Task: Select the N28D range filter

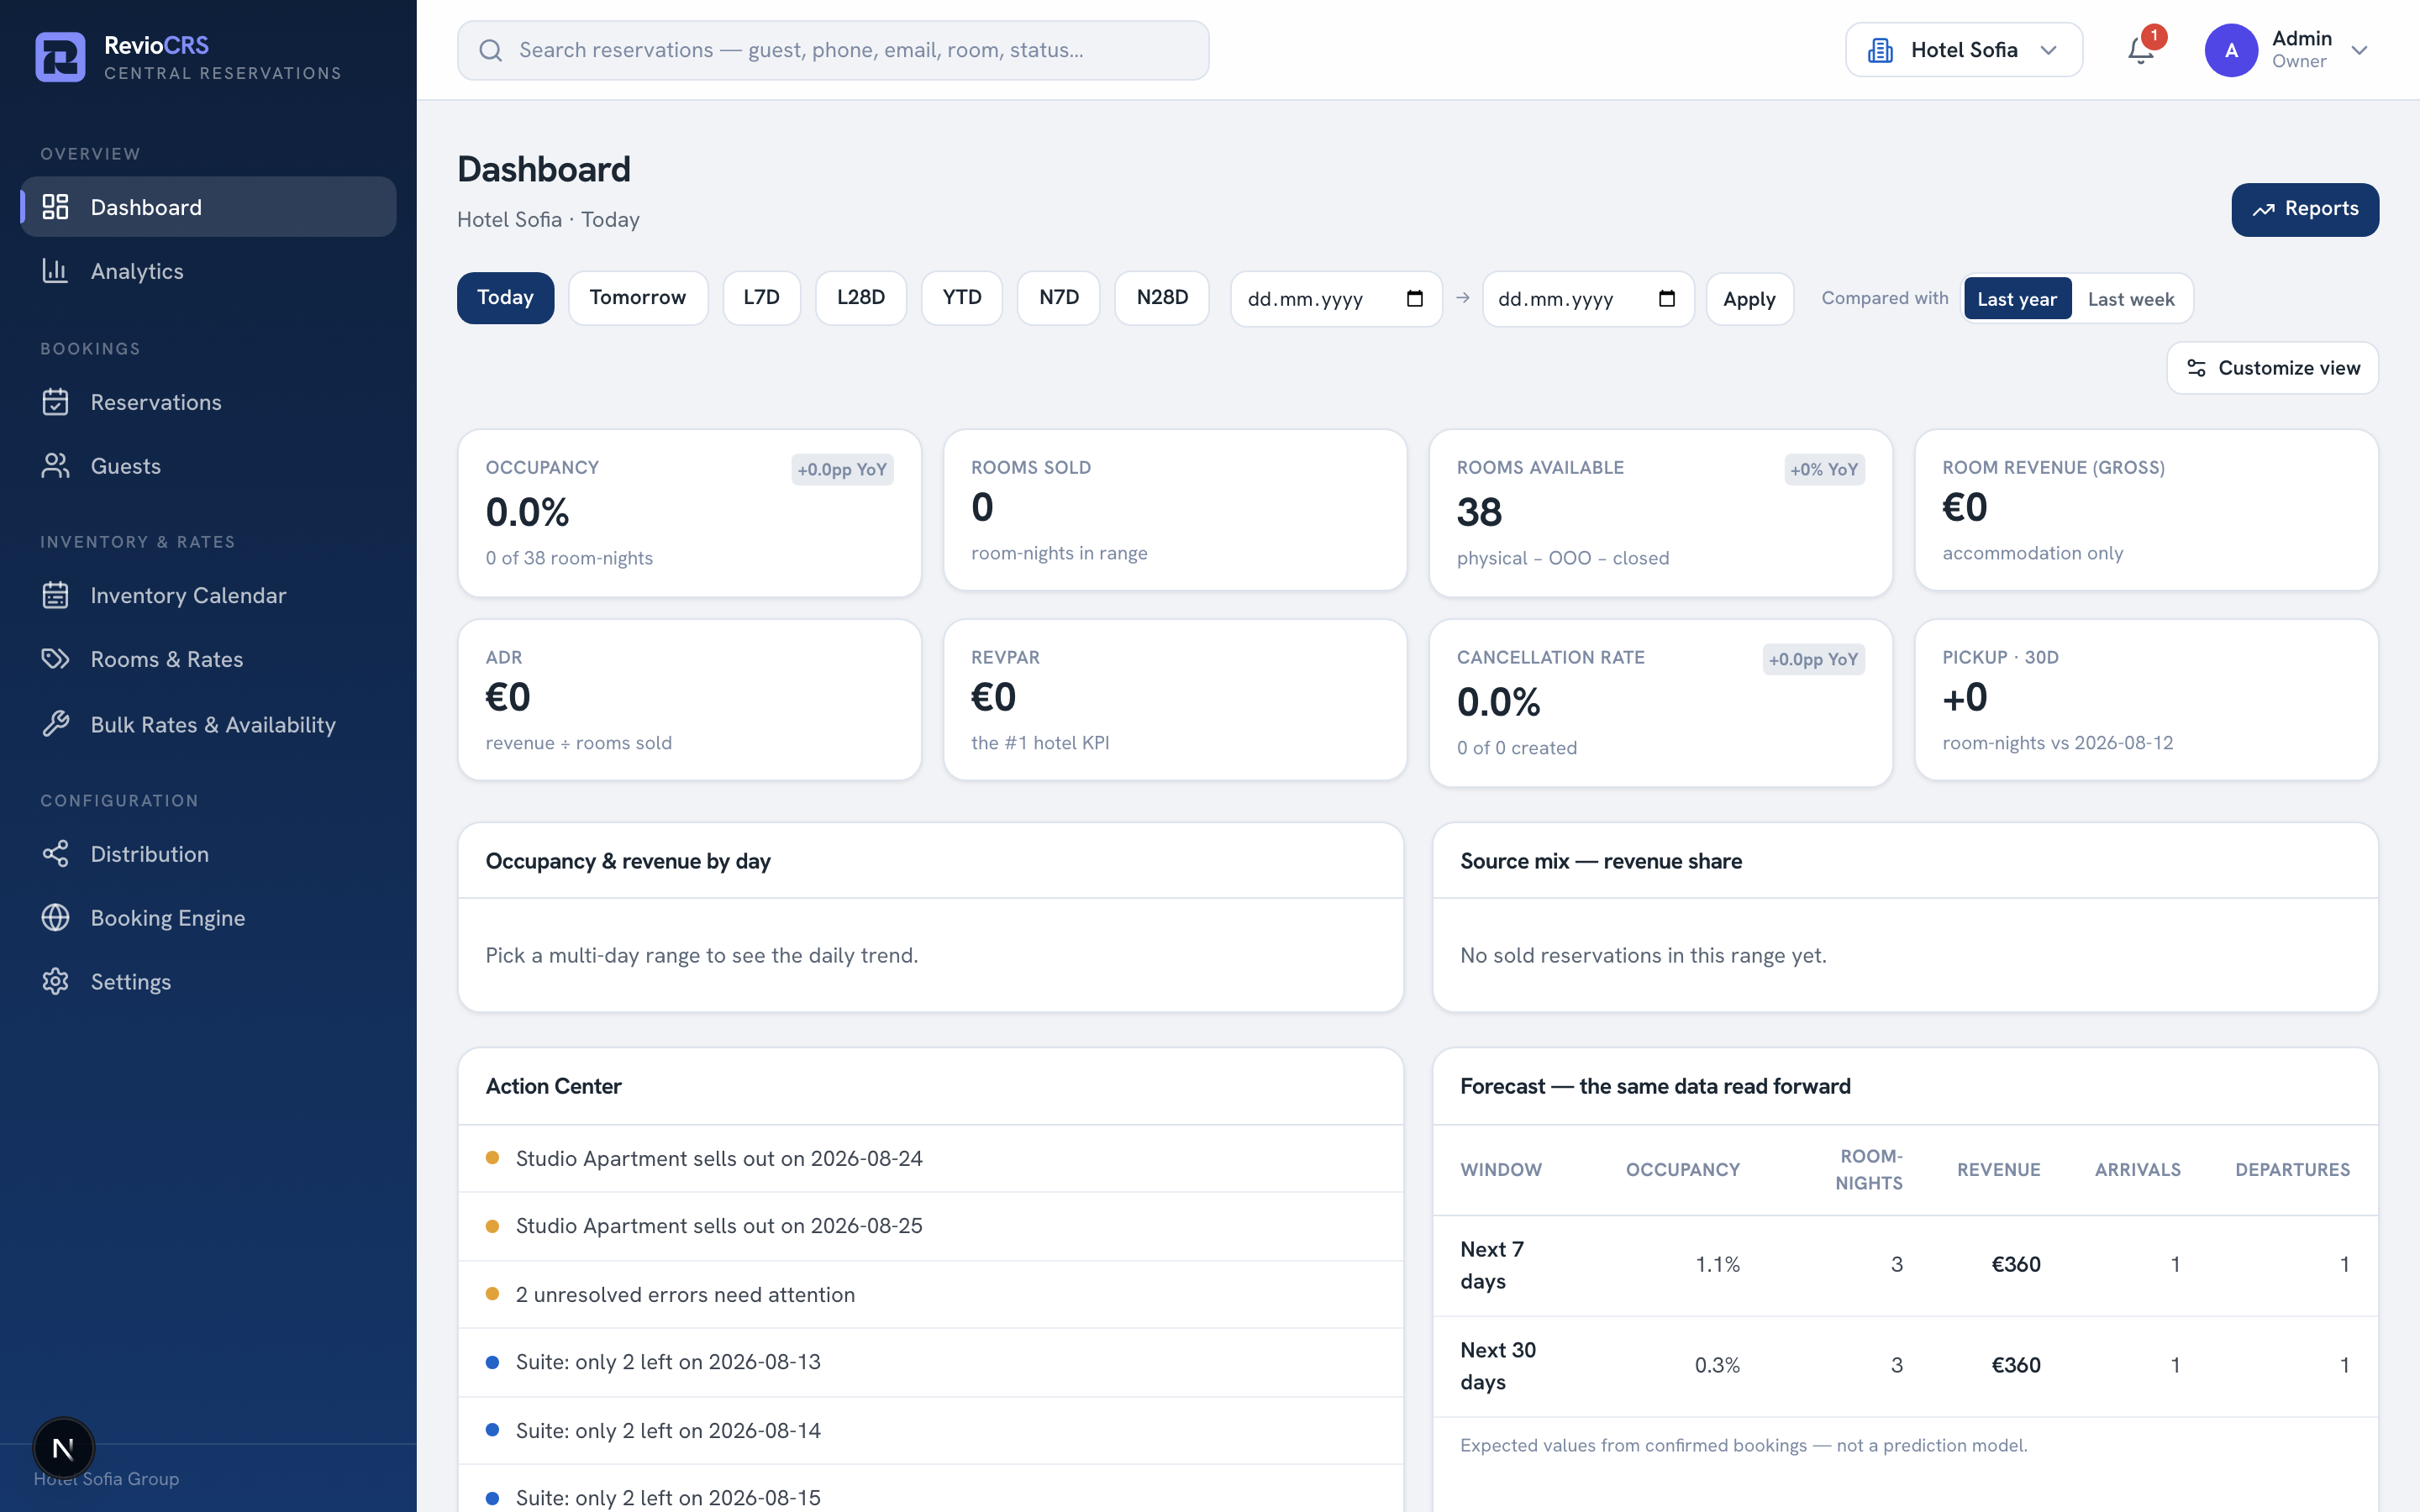Action: coord(1162,298)
